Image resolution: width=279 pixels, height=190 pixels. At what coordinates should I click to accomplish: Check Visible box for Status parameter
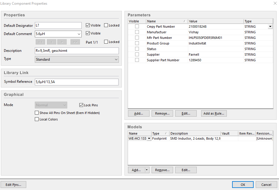tap(137, 49)
